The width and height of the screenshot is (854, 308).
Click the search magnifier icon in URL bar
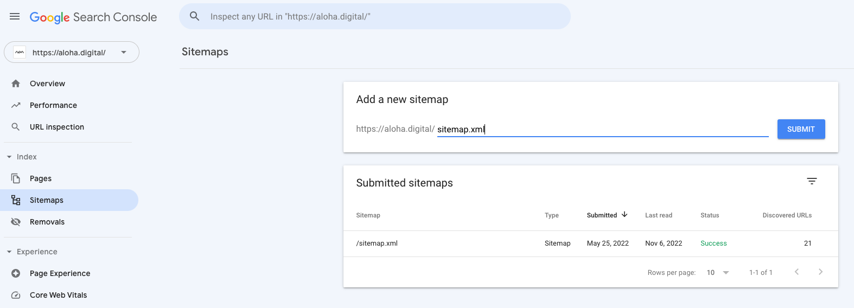pos(194,16)
